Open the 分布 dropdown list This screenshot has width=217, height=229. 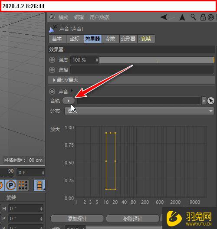pos(139,111)
